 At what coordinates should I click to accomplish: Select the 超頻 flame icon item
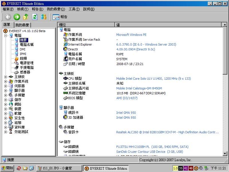pos(16,58)
